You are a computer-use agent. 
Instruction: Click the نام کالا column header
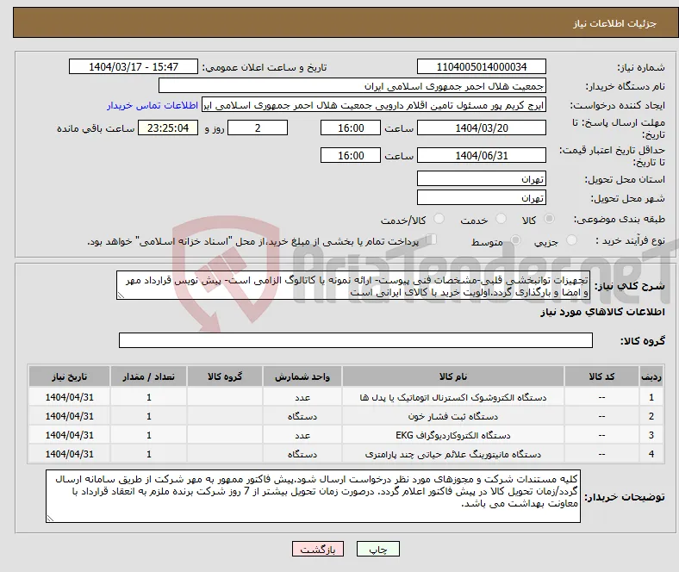[453, 376]
